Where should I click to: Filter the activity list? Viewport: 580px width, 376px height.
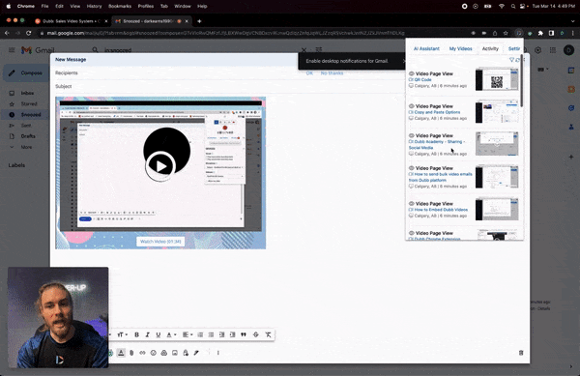[511, 60]
